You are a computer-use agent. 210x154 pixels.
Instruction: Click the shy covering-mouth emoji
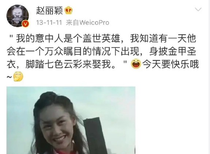(x=18, y=77)
